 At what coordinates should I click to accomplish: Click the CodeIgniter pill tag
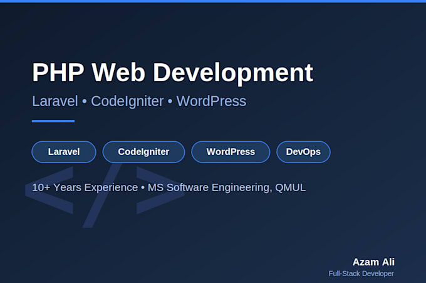[x=143, y=152]
